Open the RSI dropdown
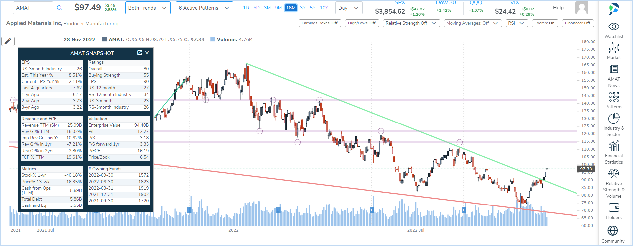The width and height of the screenshot is (633, 246). pyautogui.click(x=516, y=23)
